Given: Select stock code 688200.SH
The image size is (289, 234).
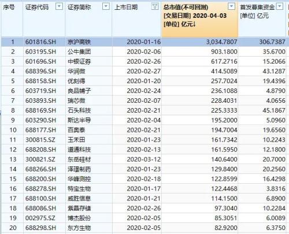Looking at the screenshot, I should point(40,179).
